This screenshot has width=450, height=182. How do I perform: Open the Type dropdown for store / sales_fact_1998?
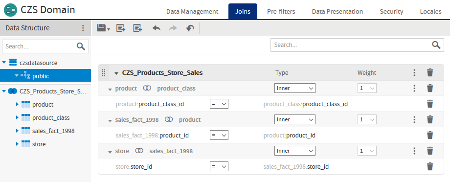(x=295, y=151)
